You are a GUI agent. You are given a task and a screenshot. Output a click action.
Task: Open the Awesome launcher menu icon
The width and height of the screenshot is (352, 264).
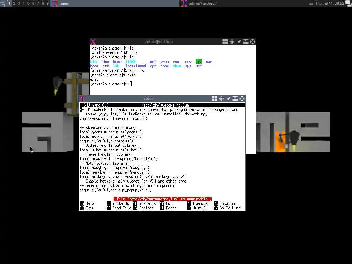(3, 3)
